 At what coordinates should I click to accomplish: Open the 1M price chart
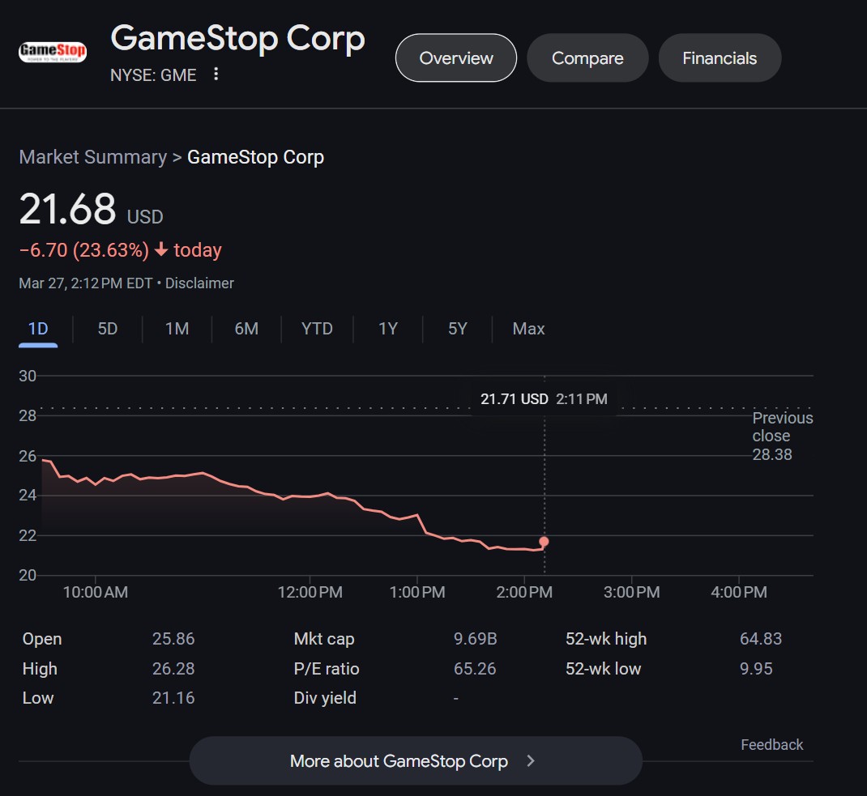click(176, 329)
